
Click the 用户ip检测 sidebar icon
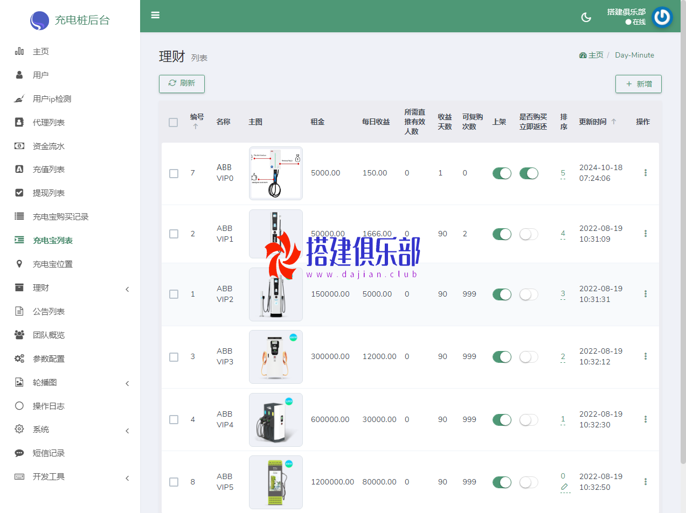19,99
